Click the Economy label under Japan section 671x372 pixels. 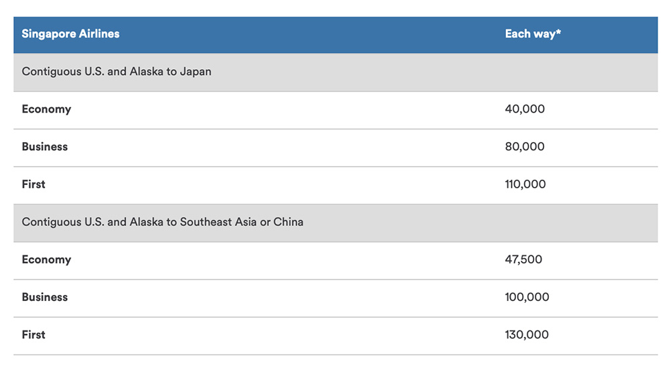pos(46,109)
